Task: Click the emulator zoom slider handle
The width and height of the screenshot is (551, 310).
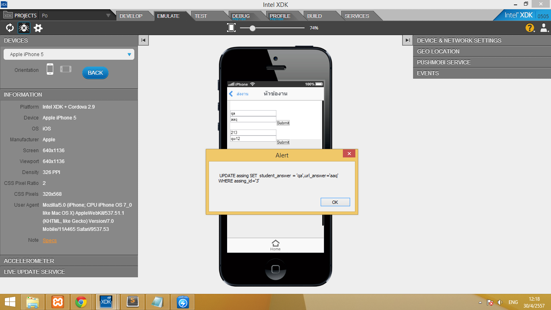Action: (x=253, y=28)
